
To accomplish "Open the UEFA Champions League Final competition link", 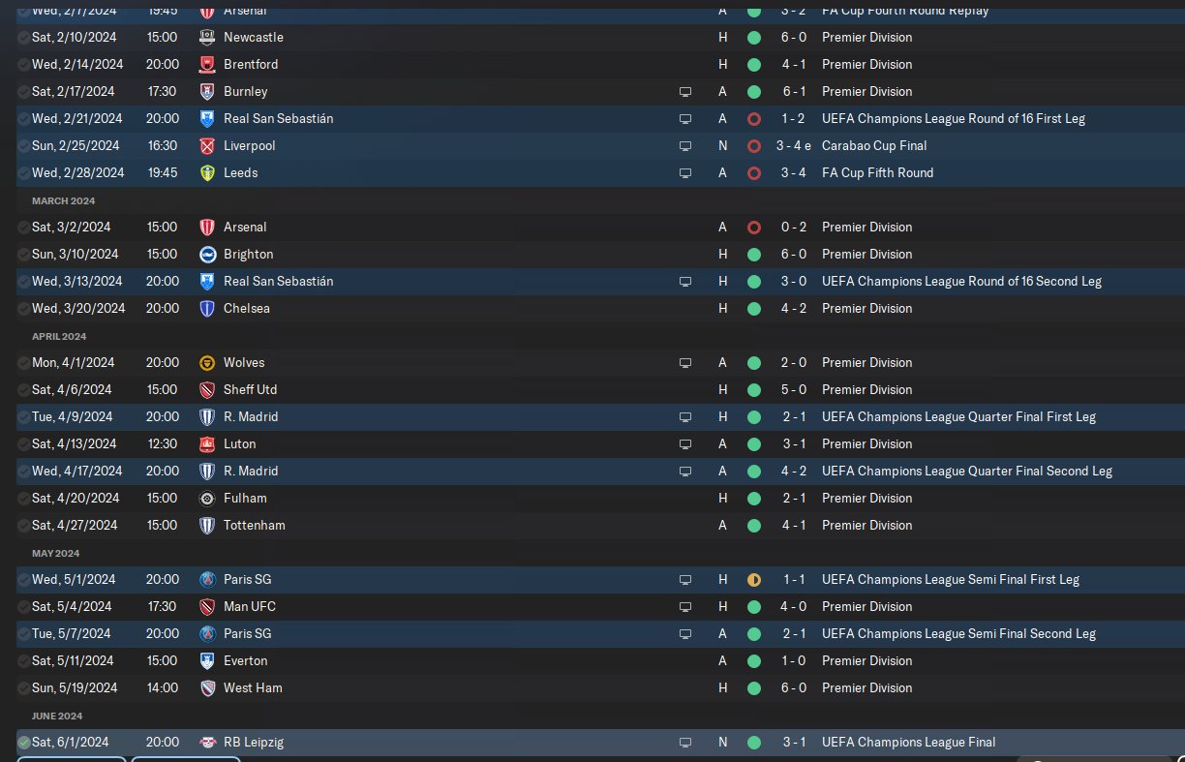I will [908, 742].
